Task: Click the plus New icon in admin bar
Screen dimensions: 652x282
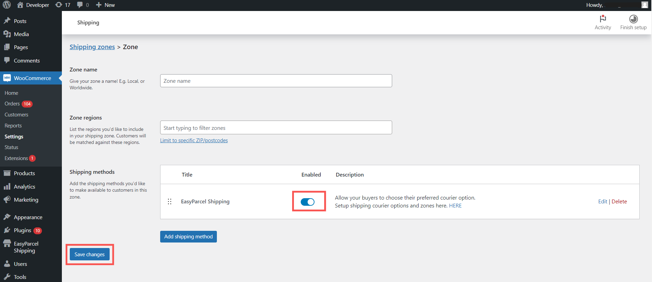Action: 99,5
